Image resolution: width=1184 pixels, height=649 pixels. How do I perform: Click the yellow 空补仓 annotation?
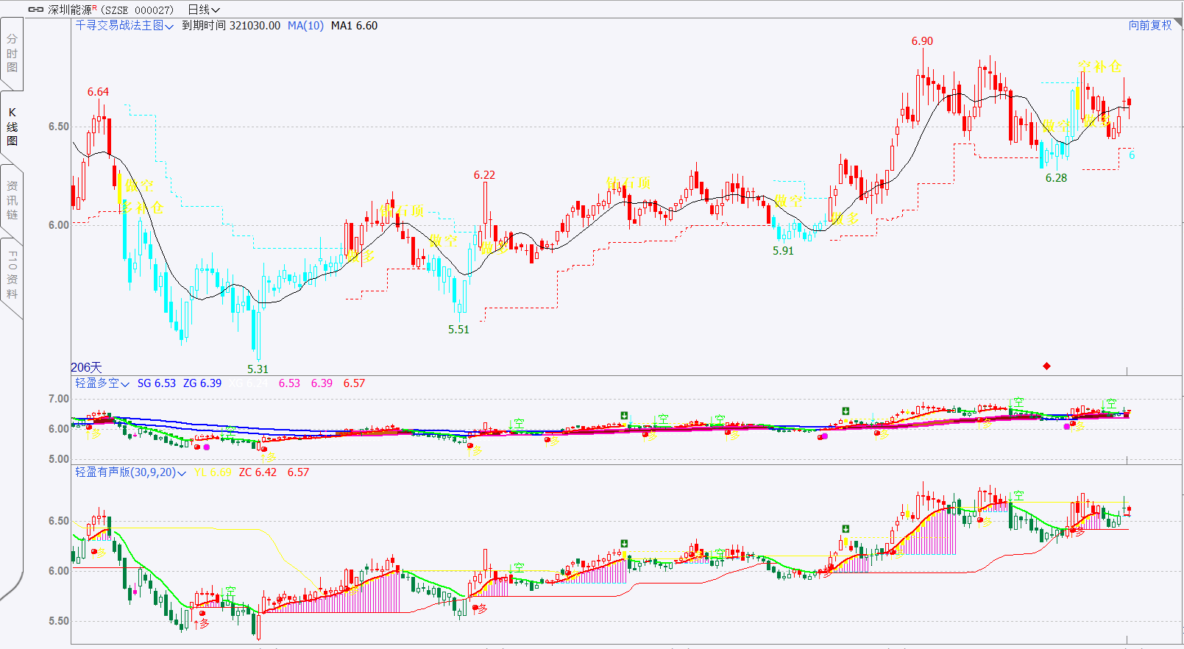(1099, 66)
